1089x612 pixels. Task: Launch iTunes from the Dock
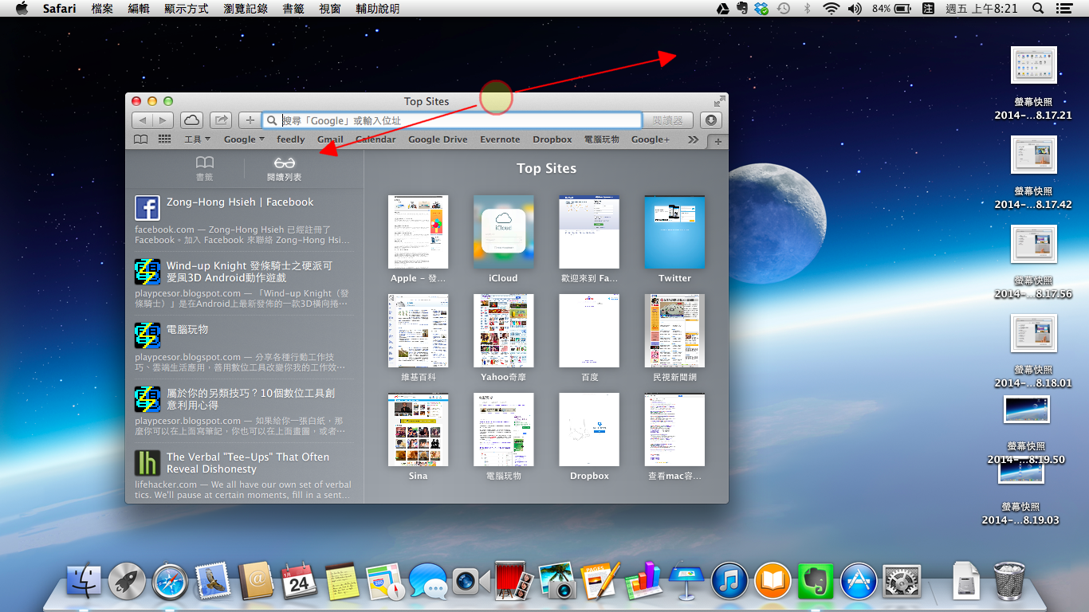(x=729, y=581)
